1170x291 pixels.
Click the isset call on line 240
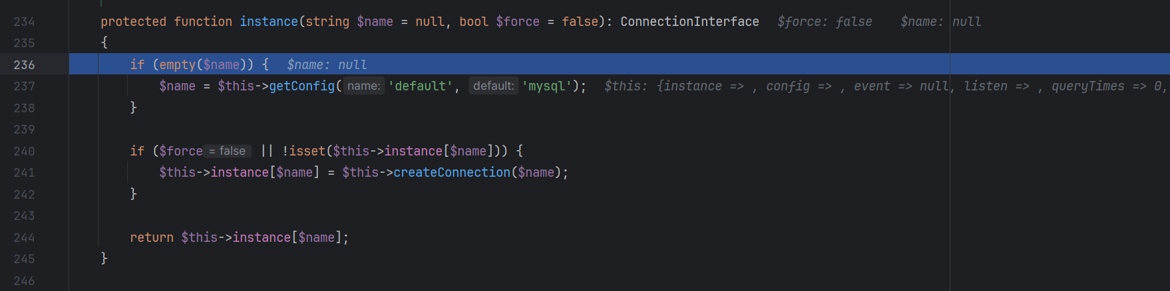pos(307,151)
